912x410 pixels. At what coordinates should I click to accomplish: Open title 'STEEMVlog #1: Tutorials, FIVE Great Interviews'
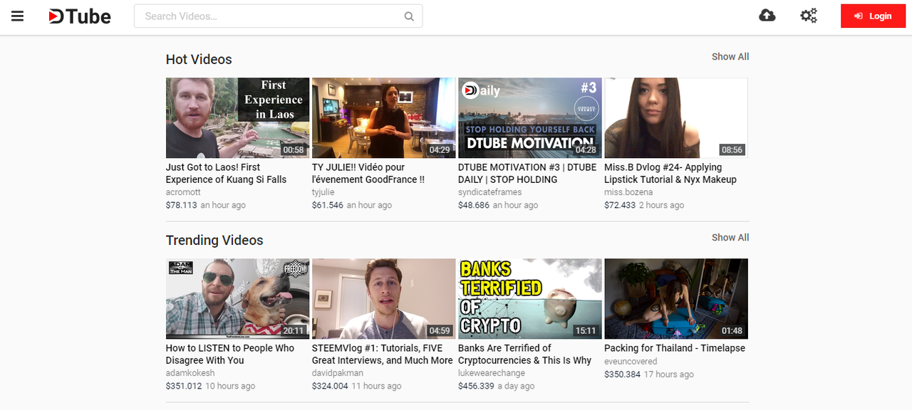383,354
